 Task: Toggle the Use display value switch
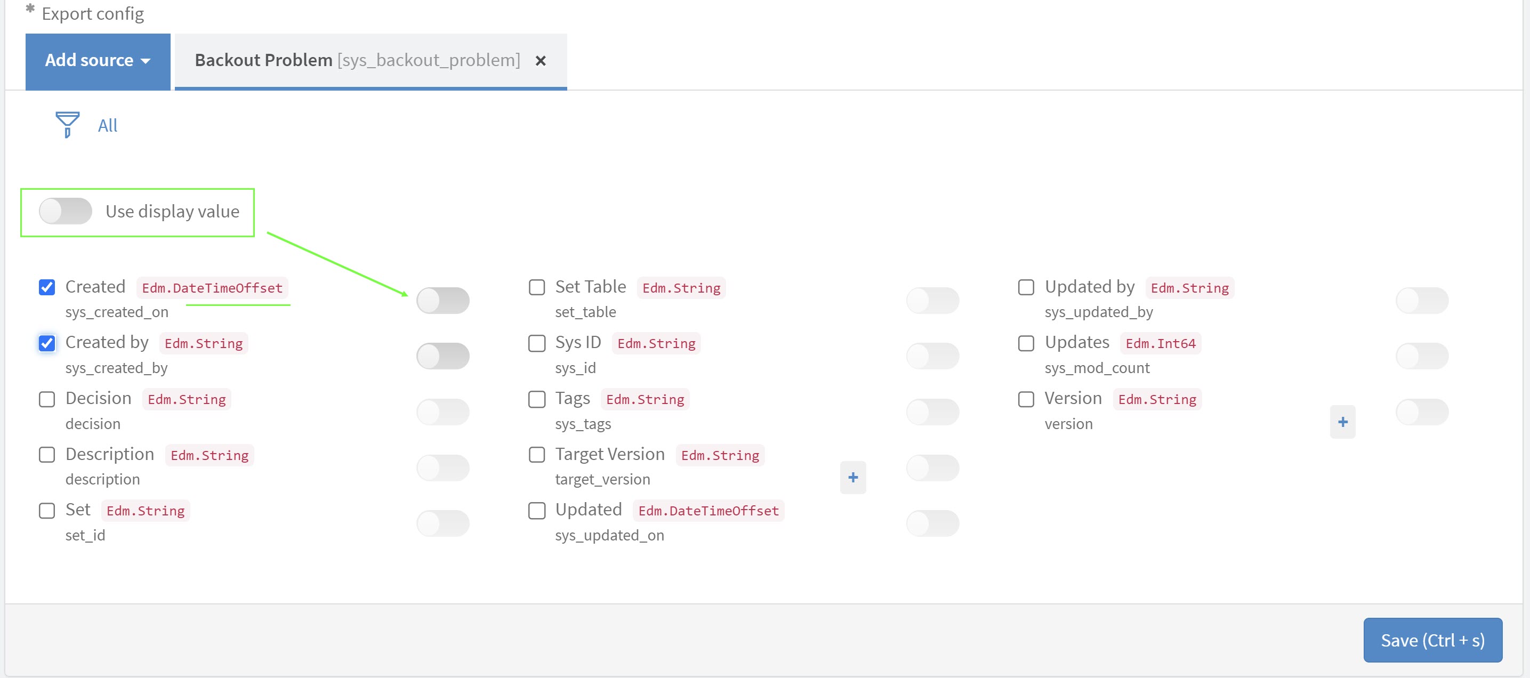click(66, 212)
